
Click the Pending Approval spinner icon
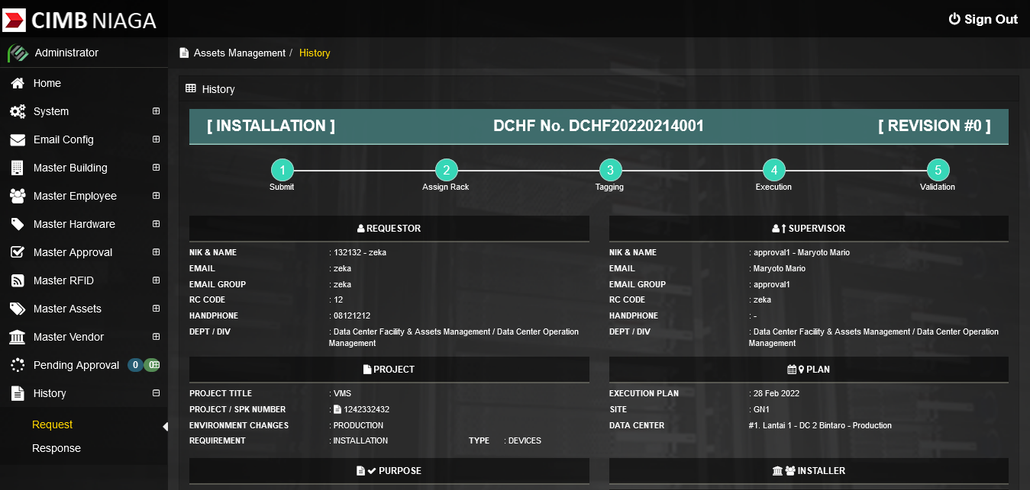pos(17,365)
